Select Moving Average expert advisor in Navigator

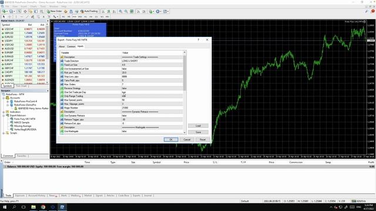coord(22,126)
